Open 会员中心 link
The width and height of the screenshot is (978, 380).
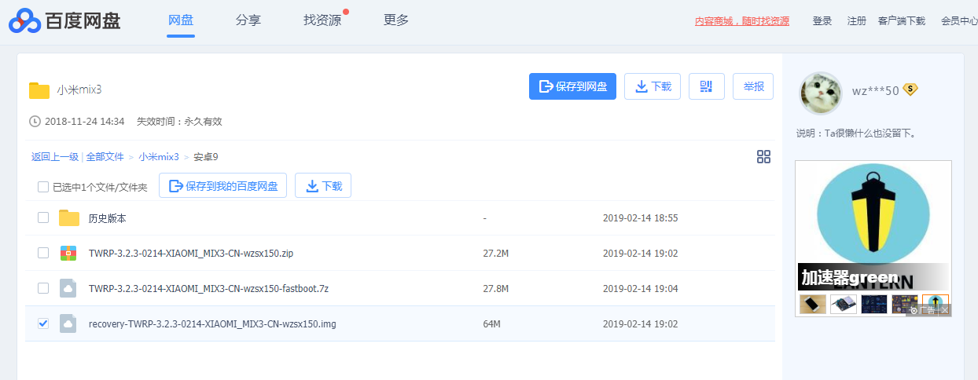point(959,21)
